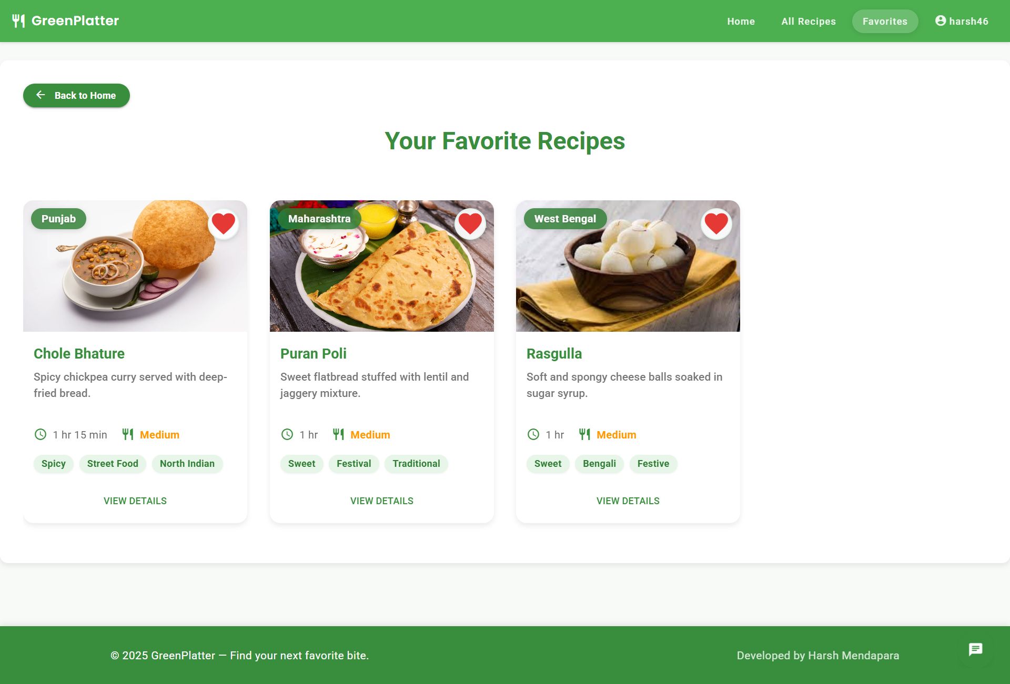The width and height of the screenshot is (1010, 684).
Task: Click difficulty utensils icon on Puran Poli card
Action: [x=338, y=434]
